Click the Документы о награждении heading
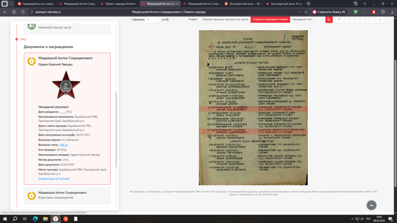The image size is (397, 223). coord(48,47)
